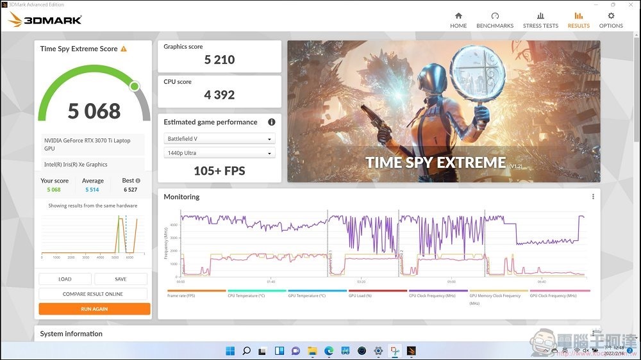The width and height of the screenshot is (641, 360).
Task: Open the Options tab
Action: point(611,20)
